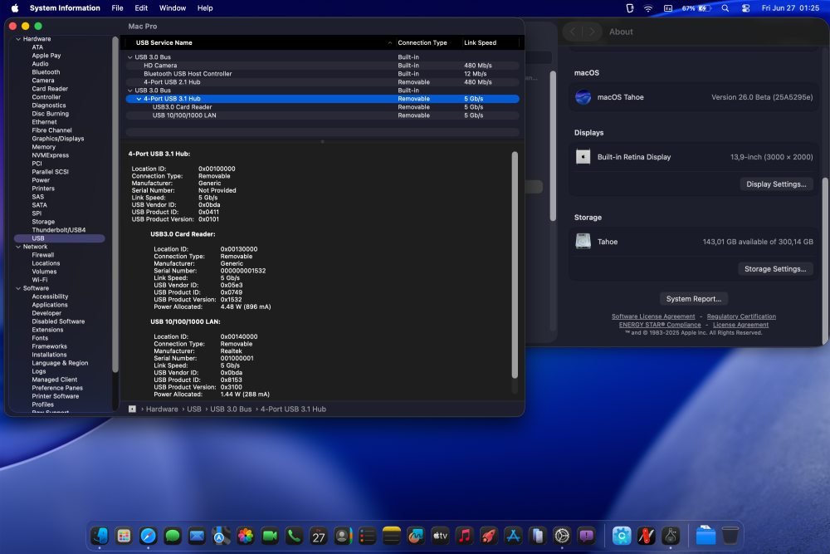Go back in the About window
Viewport: 830px width, 554px height.
(x=573, y=32)
